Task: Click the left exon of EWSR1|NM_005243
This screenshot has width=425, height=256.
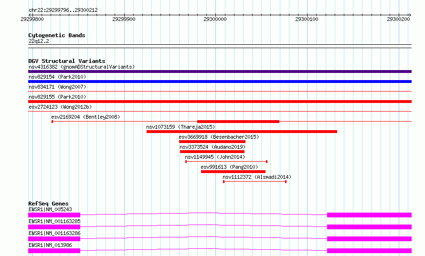Action: pyautogui.click(x=54, y=215)
